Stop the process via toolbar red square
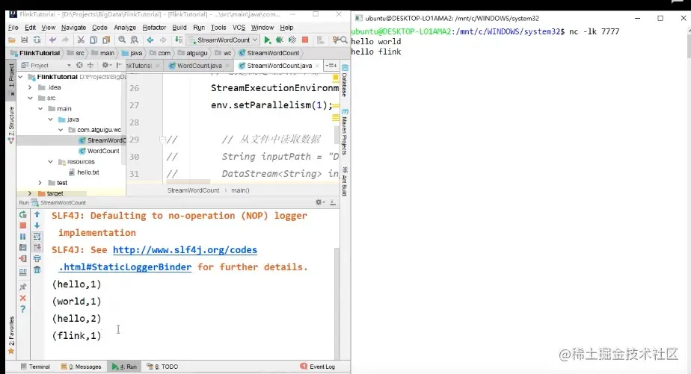The height and width of the screenshot is (374, 691). 305,40
